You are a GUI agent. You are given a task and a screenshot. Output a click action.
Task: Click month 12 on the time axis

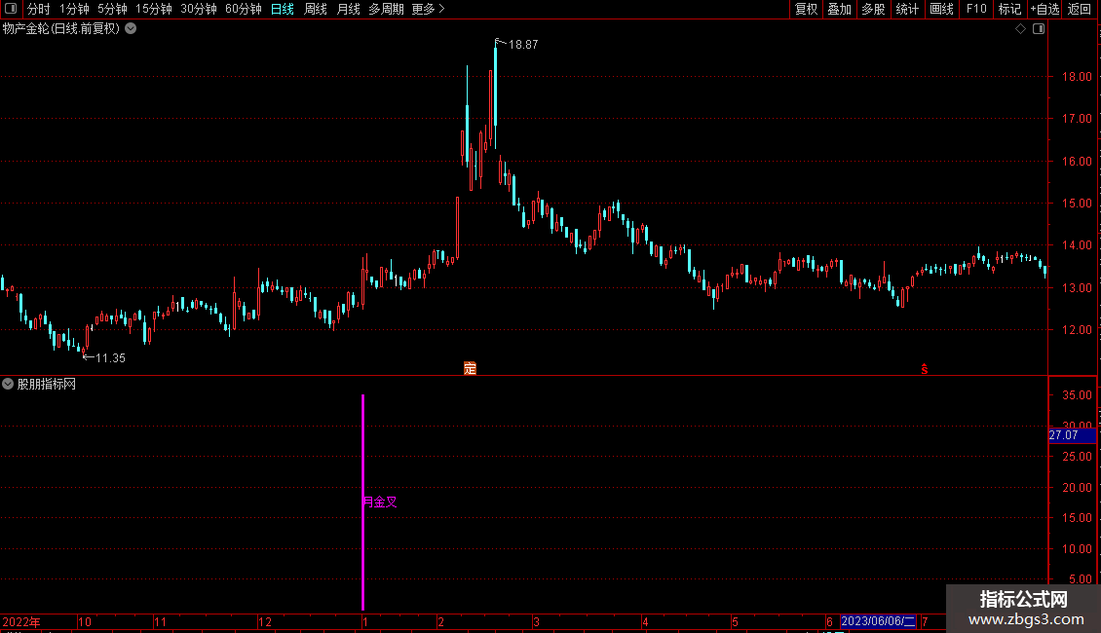click(265, 621)
